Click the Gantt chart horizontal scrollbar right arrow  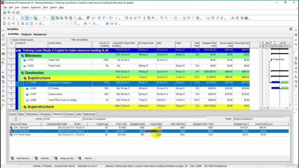tap(287, 108)
